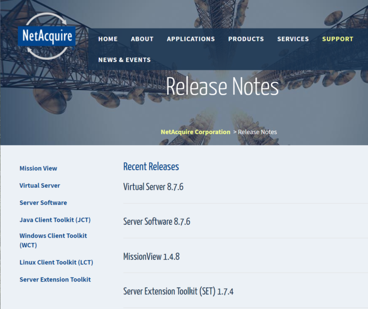Screen dimensions: 368x309
Task: Open Windows Client Toolkit (WCT) link
Action: tap(53, 240)
